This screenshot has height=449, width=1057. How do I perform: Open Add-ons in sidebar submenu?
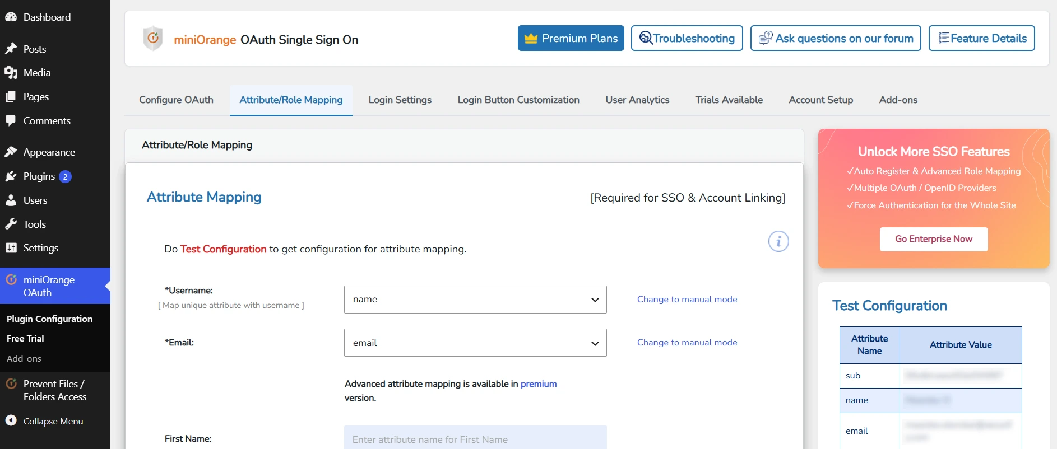coord(24,359)
